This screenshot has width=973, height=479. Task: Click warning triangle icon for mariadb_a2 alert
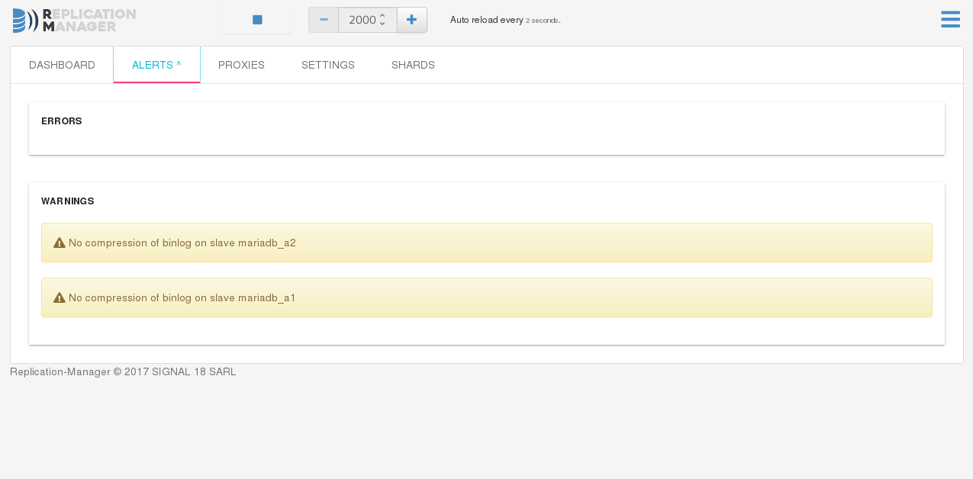[x=60, y=243]
